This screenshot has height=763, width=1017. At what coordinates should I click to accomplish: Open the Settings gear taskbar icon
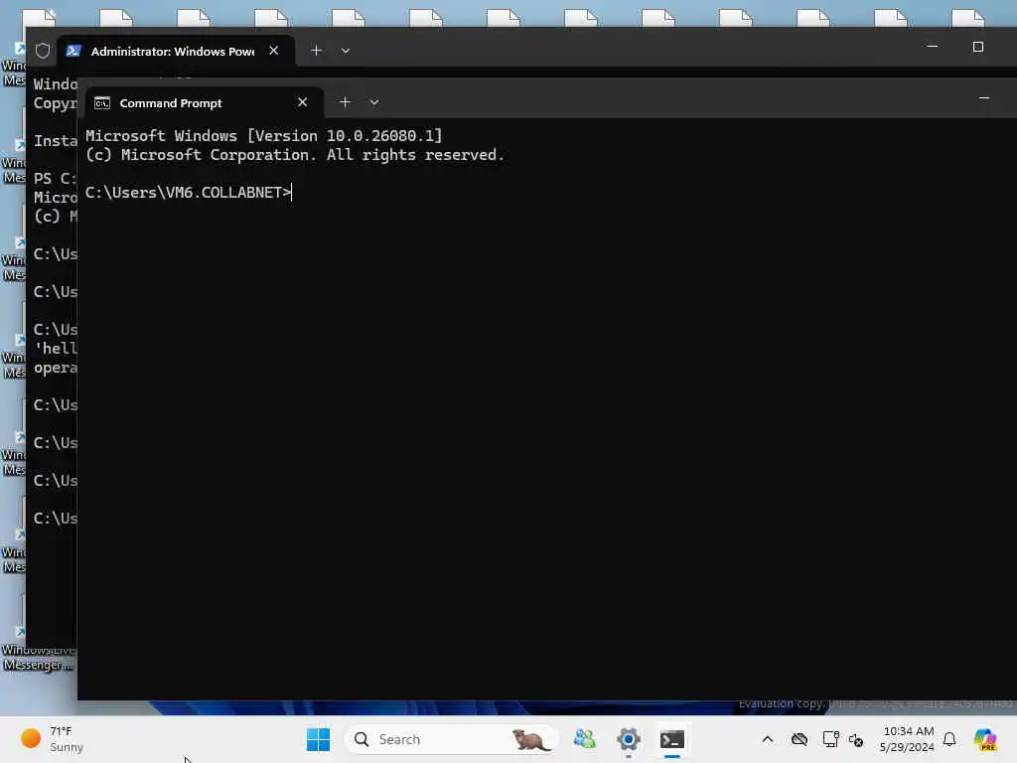629,739
